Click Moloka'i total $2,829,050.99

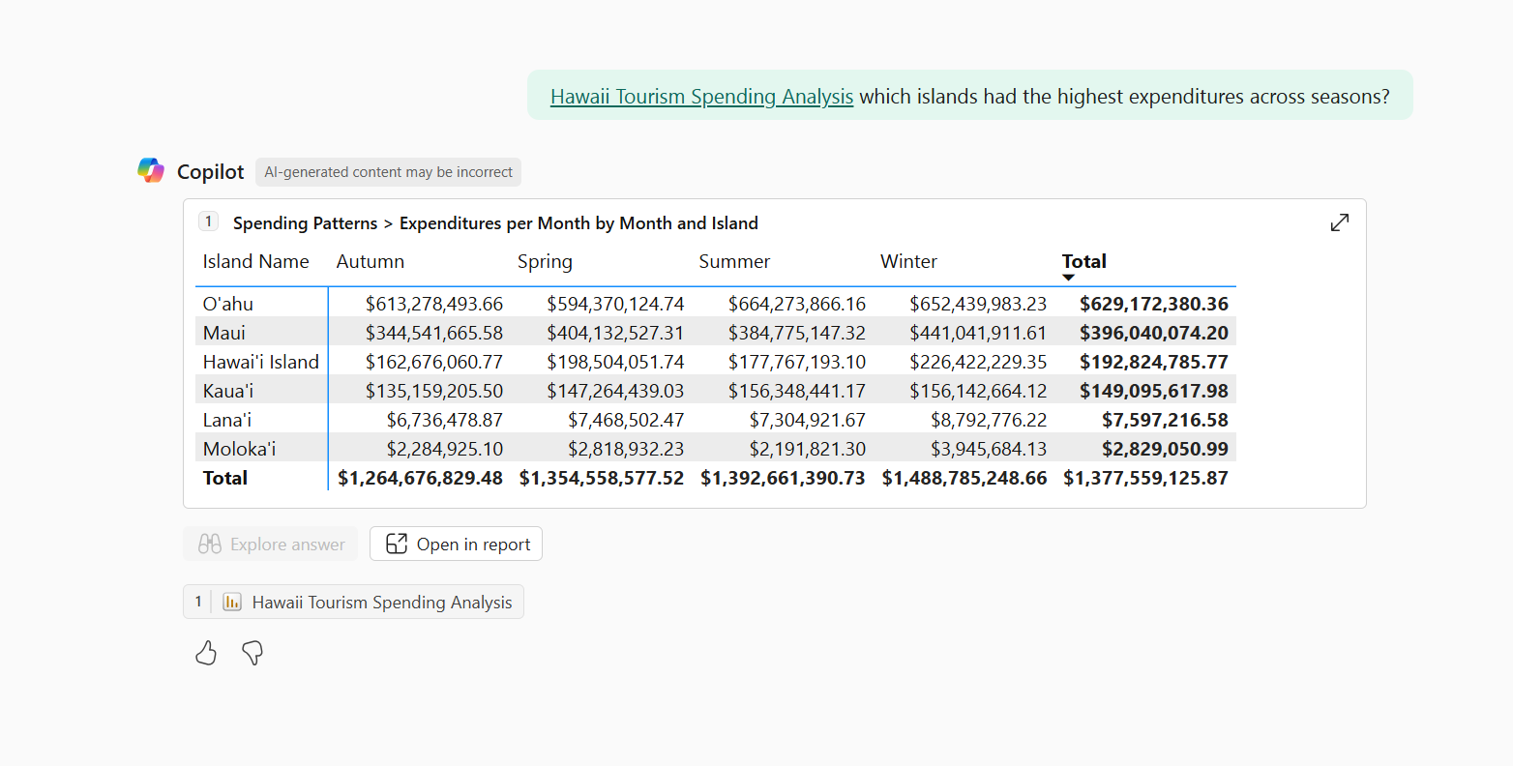pos(1166,449)
